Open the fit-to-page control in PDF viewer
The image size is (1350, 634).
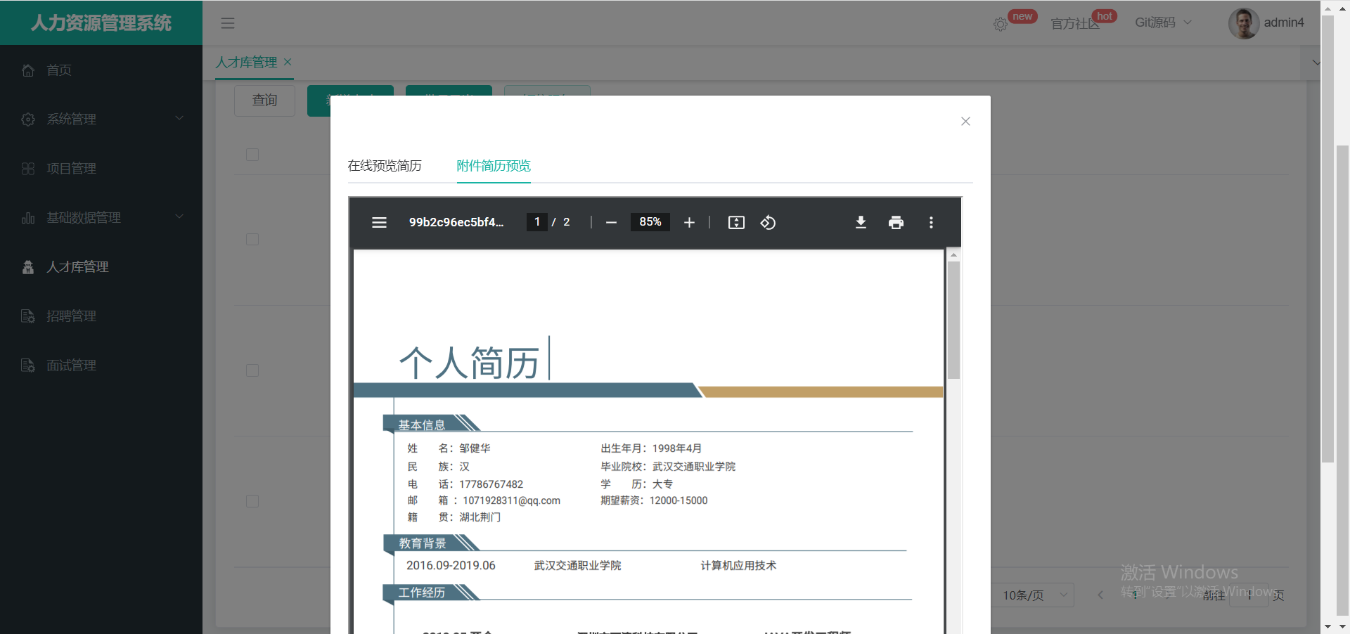point(735,222)
